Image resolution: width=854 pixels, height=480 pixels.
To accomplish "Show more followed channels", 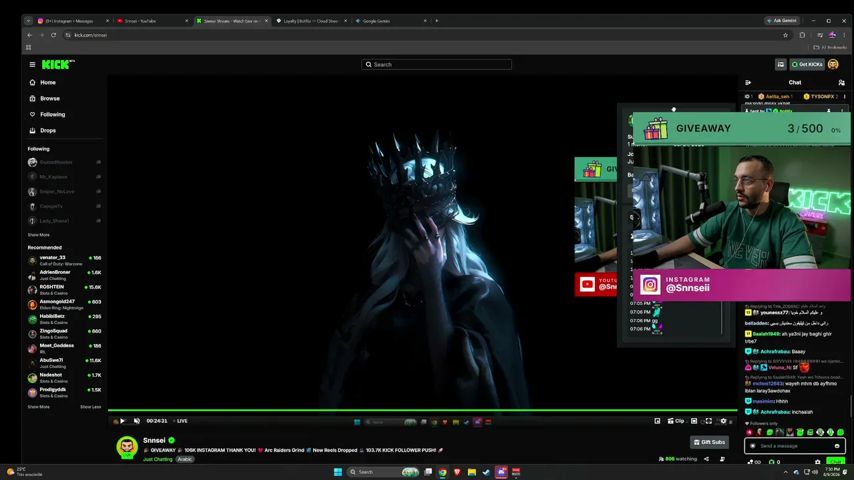I will [x=39, y=235].
